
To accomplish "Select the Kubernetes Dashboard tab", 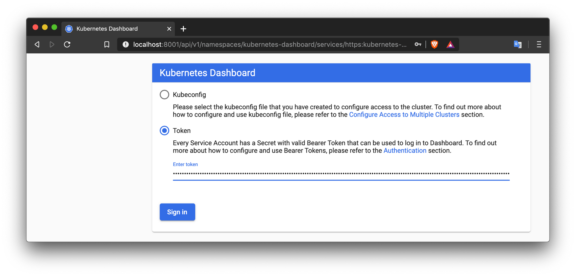I will (118, 29).
